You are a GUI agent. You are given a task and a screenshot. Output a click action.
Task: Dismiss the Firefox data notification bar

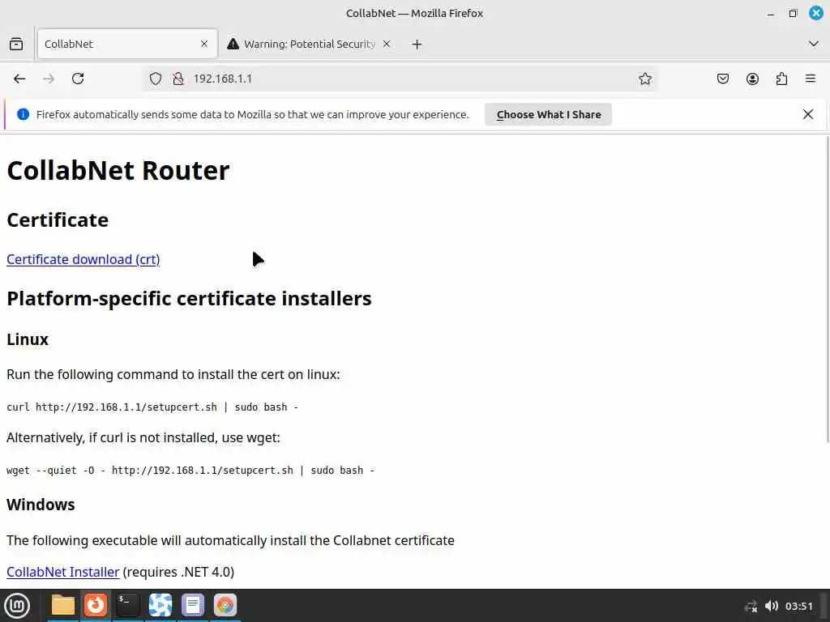pyautogui.click(x=808, y=114)
